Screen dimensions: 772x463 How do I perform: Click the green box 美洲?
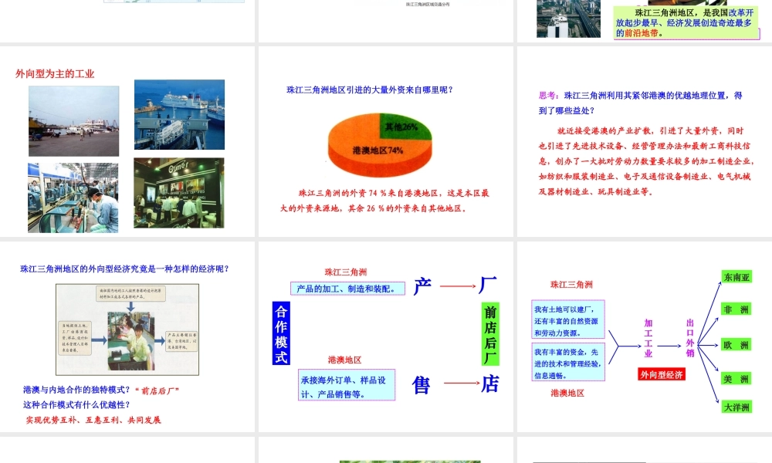736,379
